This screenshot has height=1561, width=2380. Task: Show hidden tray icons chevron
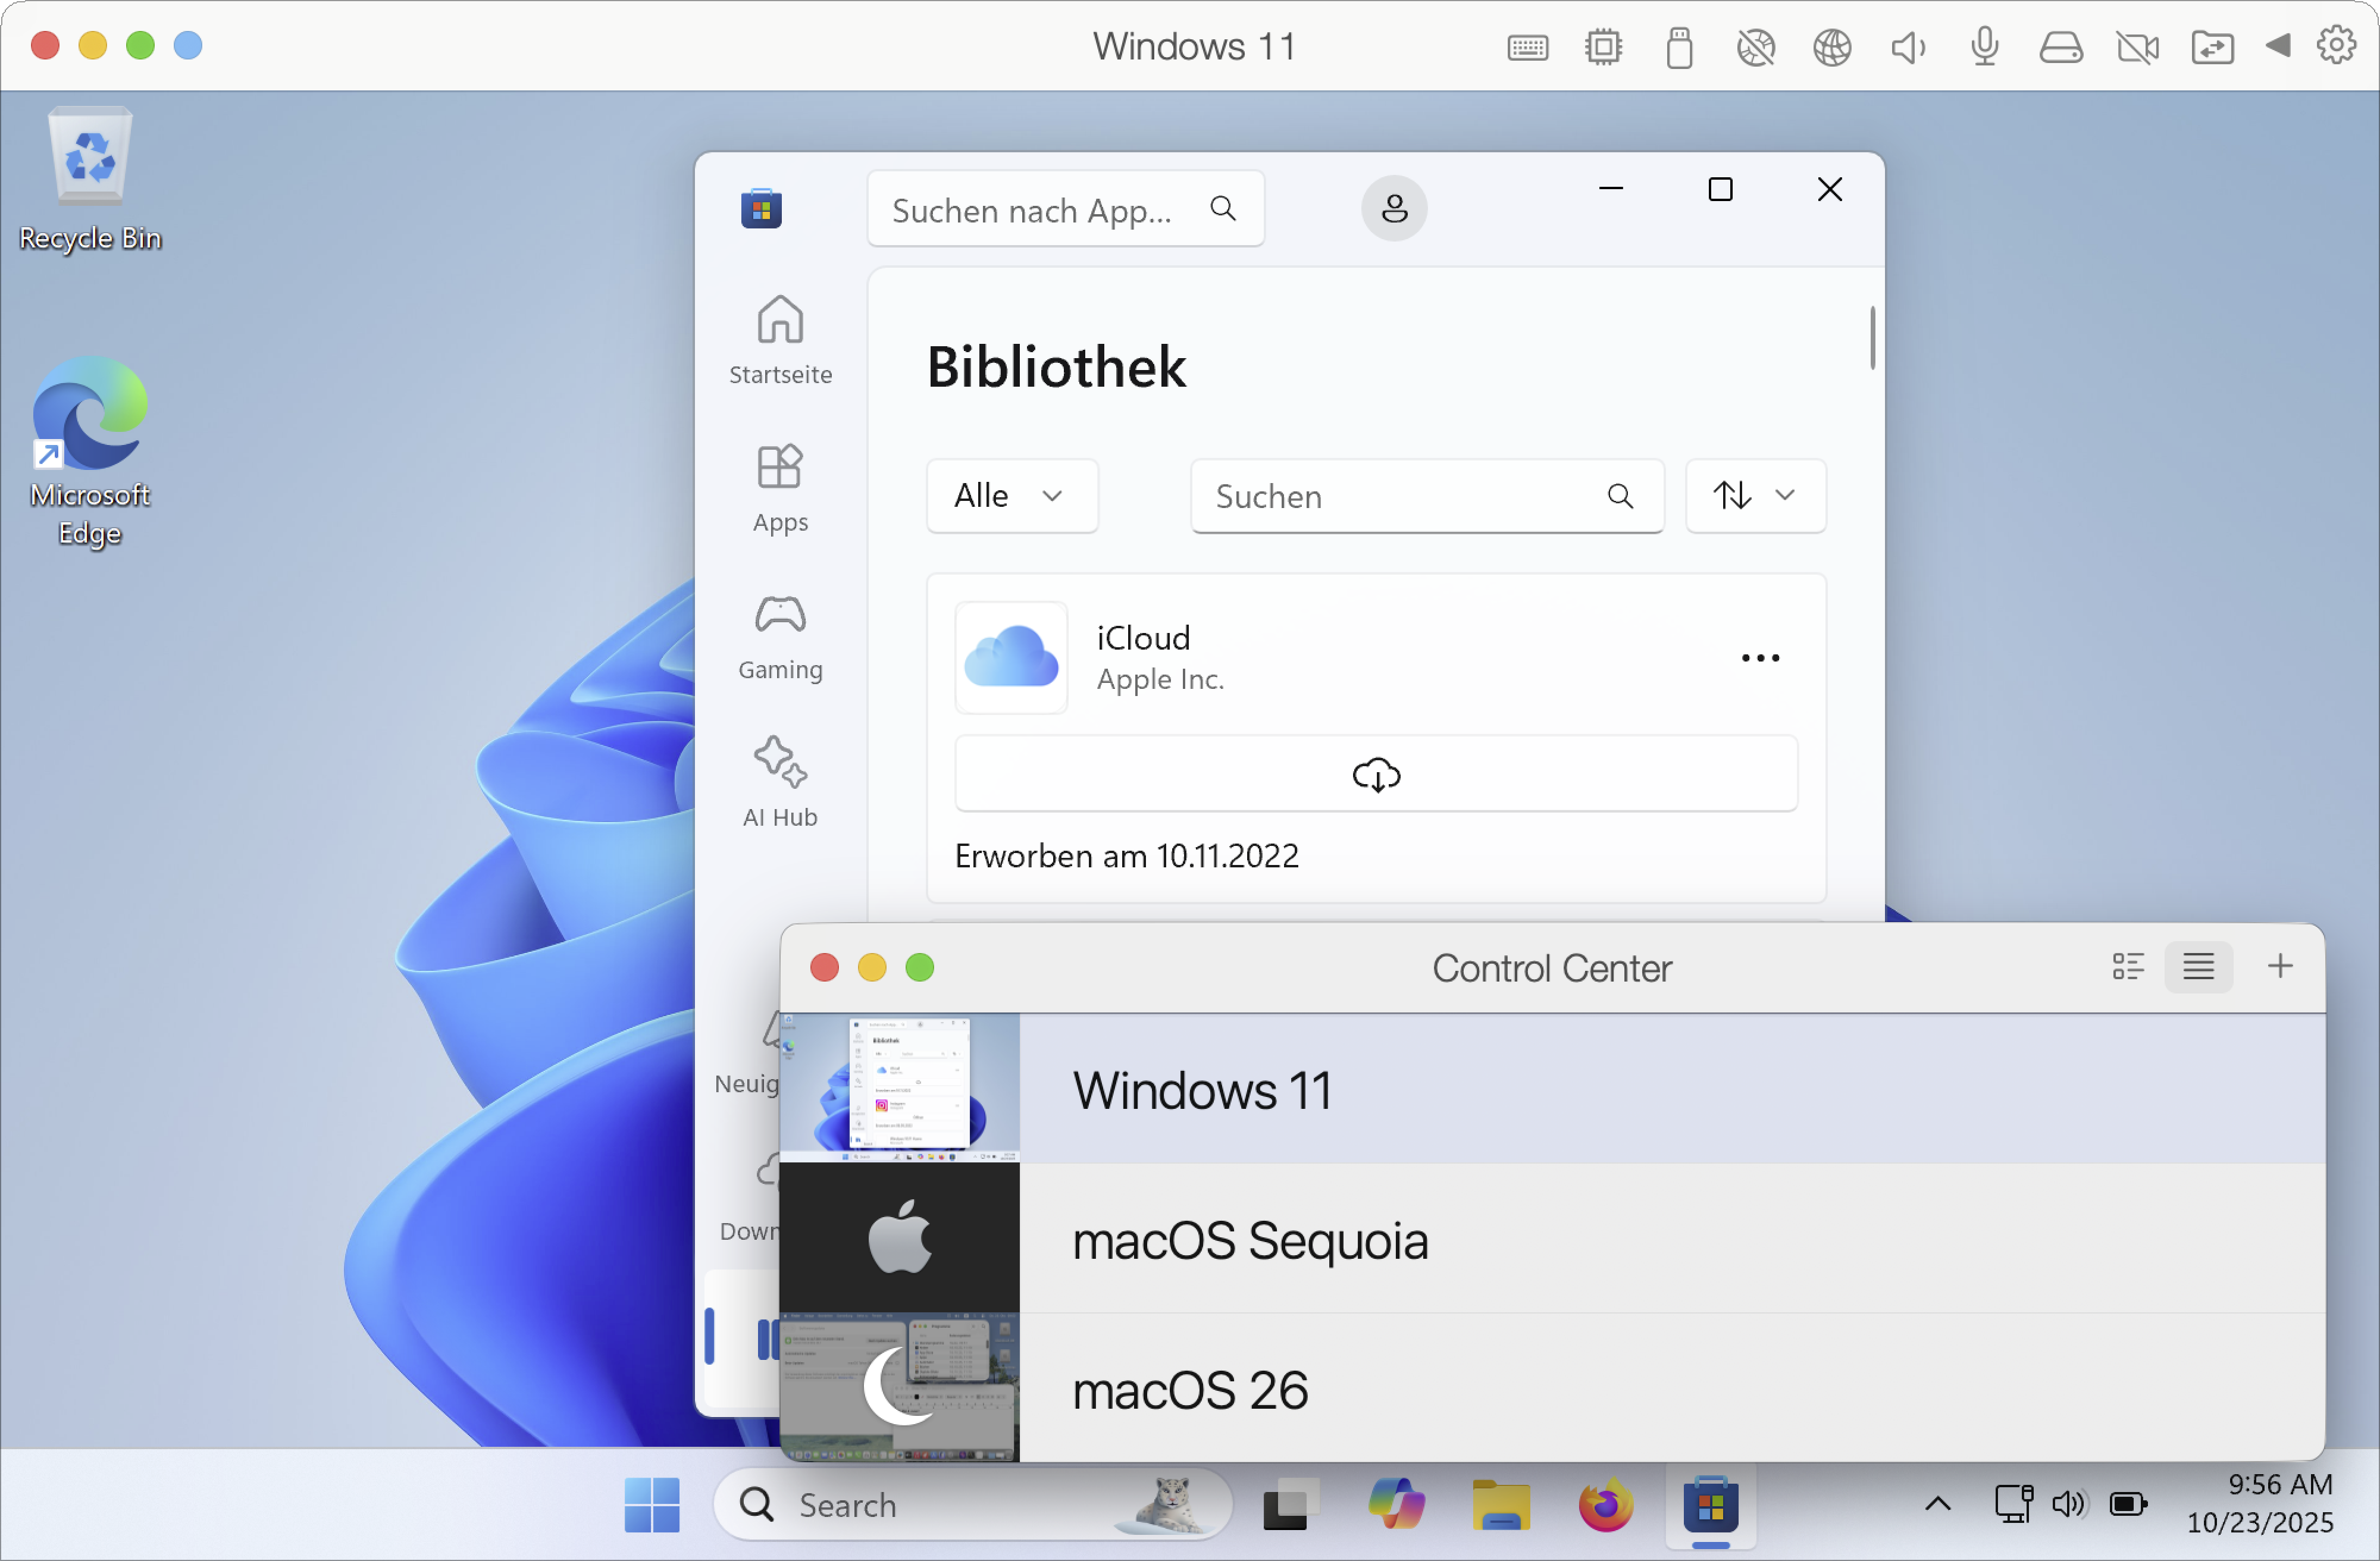tap(1938, 1504)
